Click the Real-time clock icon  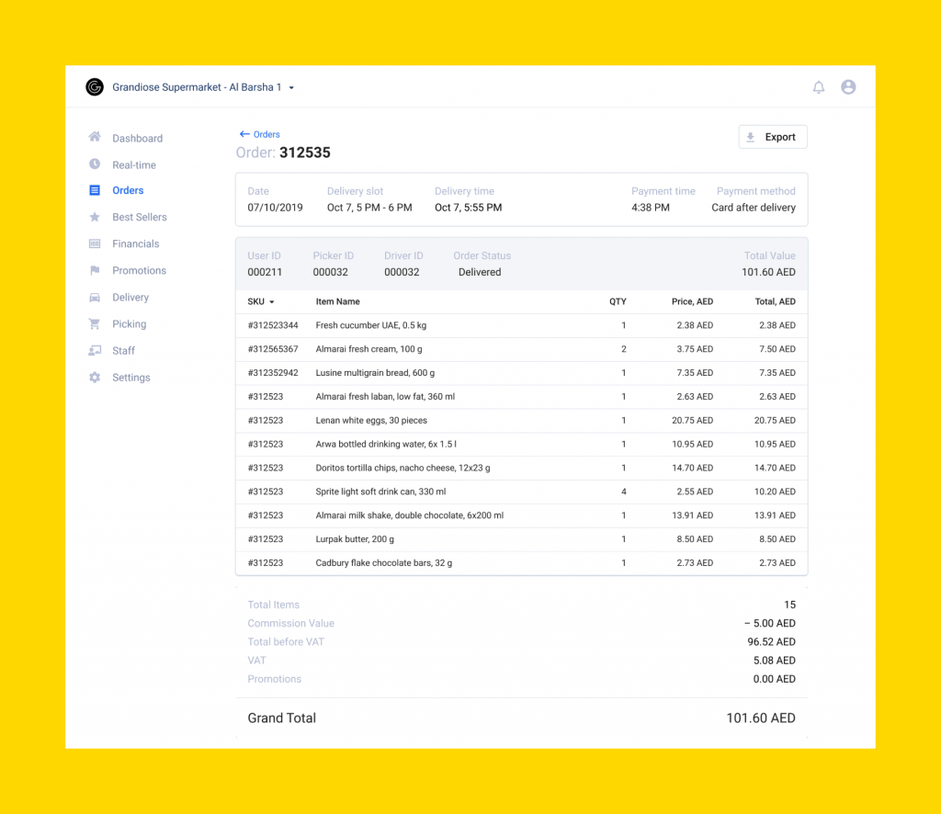tap(95, 164)
